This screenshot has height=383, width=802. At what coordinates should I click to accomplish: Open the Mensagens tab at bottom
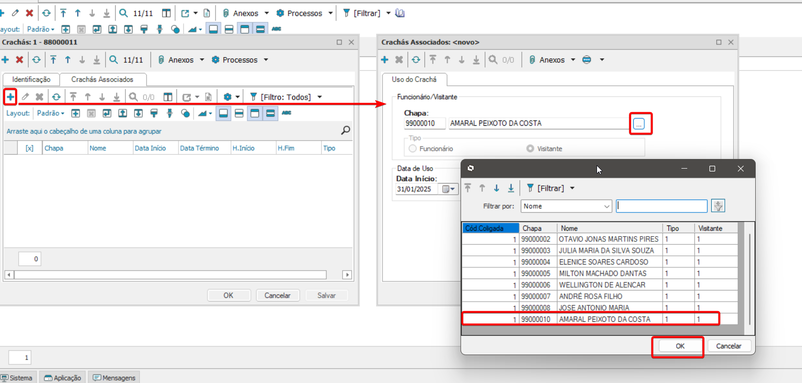pyautogui.click(x=114, y=377)
